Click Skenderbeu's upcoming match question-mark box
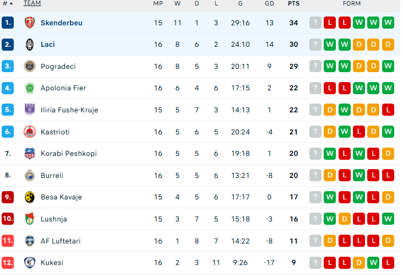The image size is (403, 276). [x=315, y=23]
